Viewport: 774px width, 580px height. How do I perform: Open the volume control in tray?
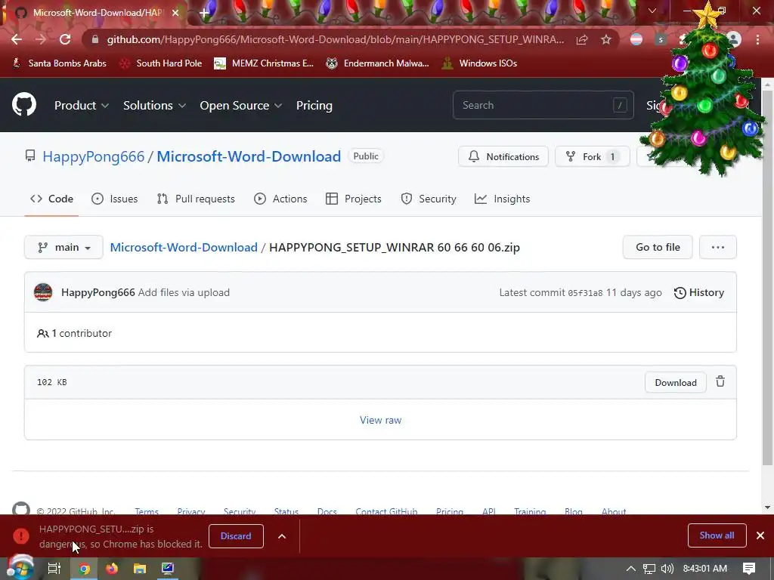point(667,569)
